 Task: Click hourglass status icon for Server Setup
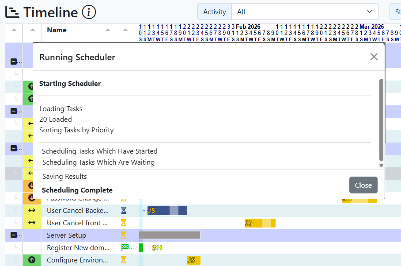(124, 235)
